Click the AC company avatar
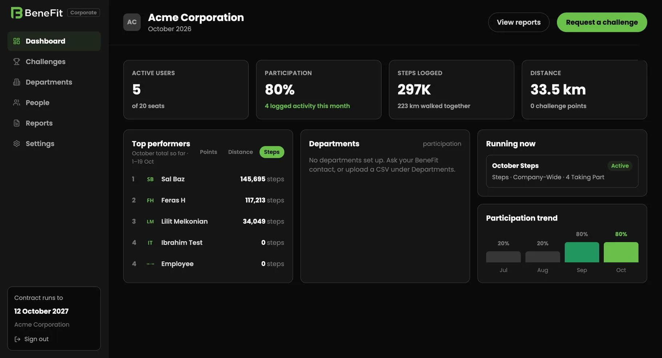This screenshot has height=358, width=662. coord(132,22)
